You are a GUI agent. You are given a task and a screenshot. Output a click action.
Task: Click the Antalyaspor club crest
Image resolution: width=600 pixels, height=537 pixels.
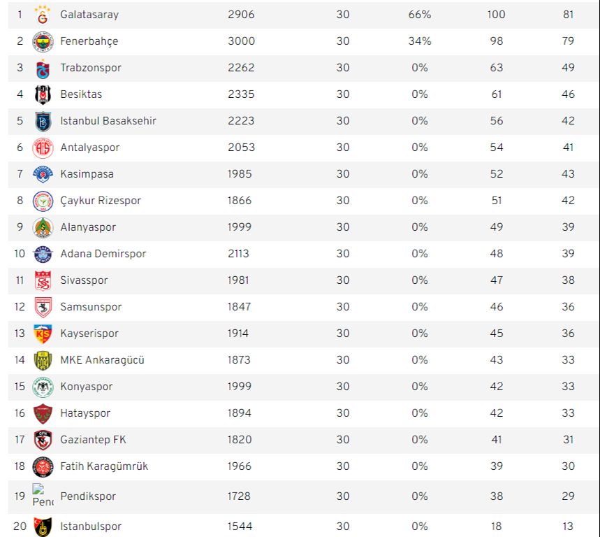pyautogui.click(x=43, y=148)
